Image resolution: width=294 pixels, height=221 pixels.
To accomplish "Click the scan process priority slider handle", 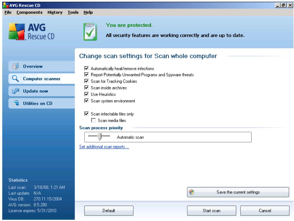I will tap(99, 137).
